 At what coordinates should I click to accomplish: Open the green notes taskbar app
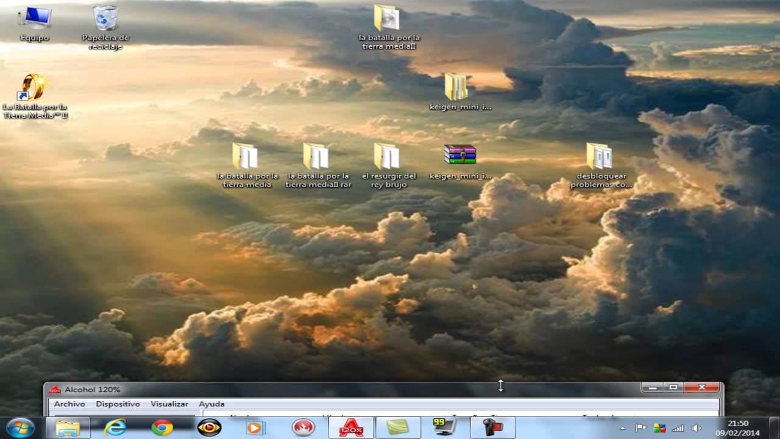point(398,427)
